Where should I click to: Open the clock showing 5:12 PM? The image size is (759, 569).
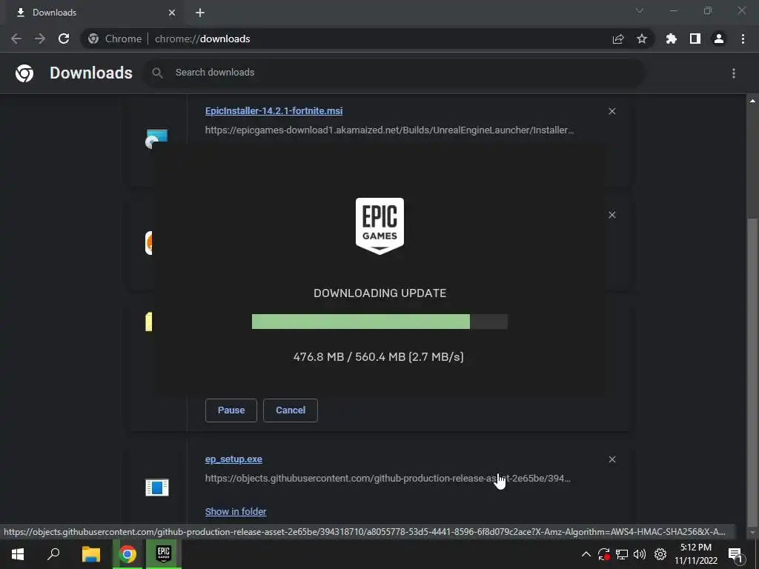click(696, 554)
